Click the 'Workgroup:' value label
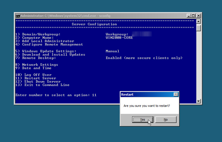Screen dimensions: 222x142 pos(117,34)
